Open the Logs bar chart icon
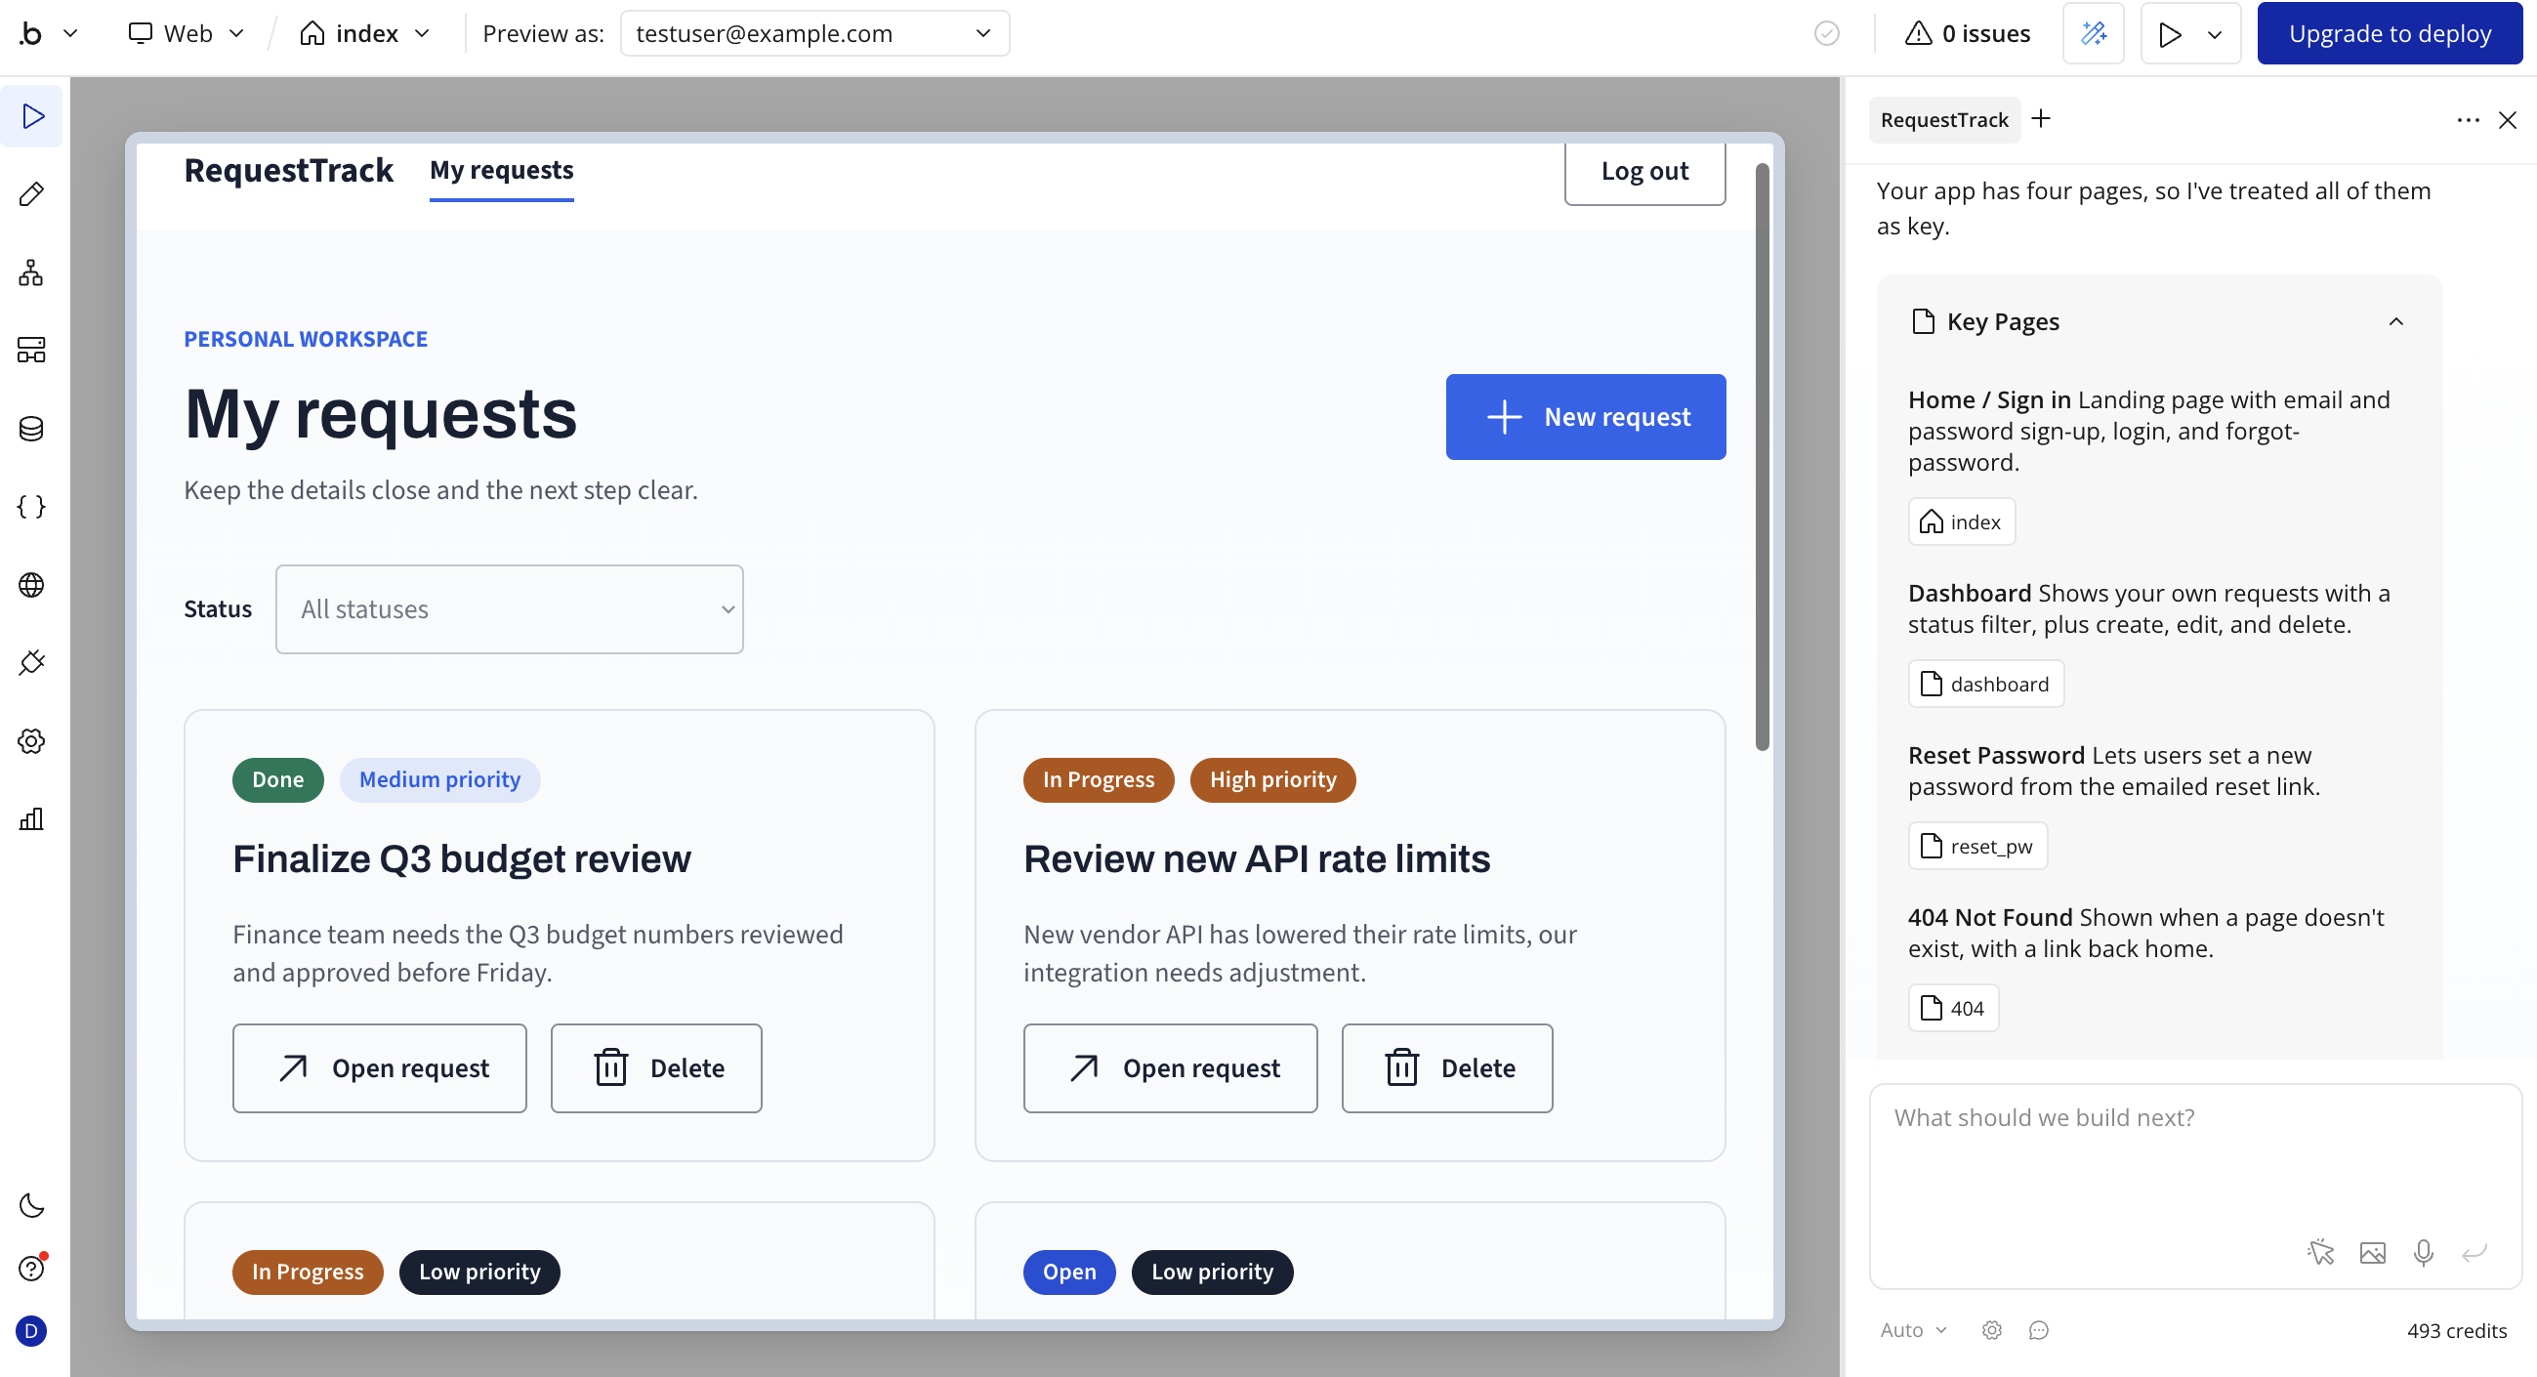2537x1377 pixels. [x=31, y=819]
